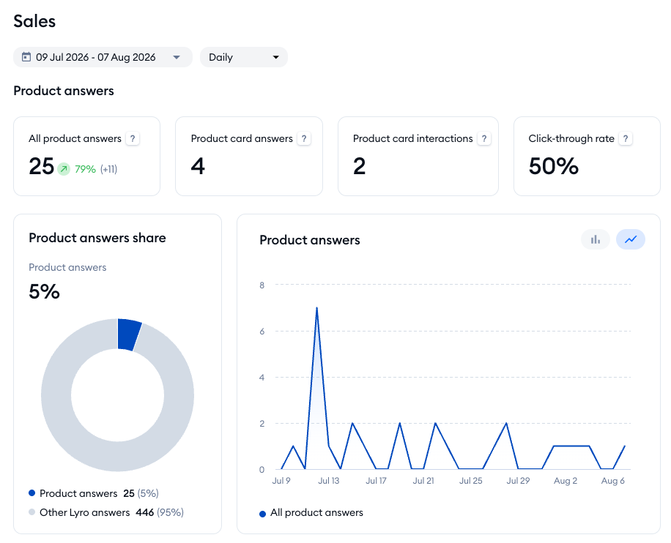This screenshot has height=543, width=671.
Task: Click the date range dropdown arrow
Action: (177, 57)
